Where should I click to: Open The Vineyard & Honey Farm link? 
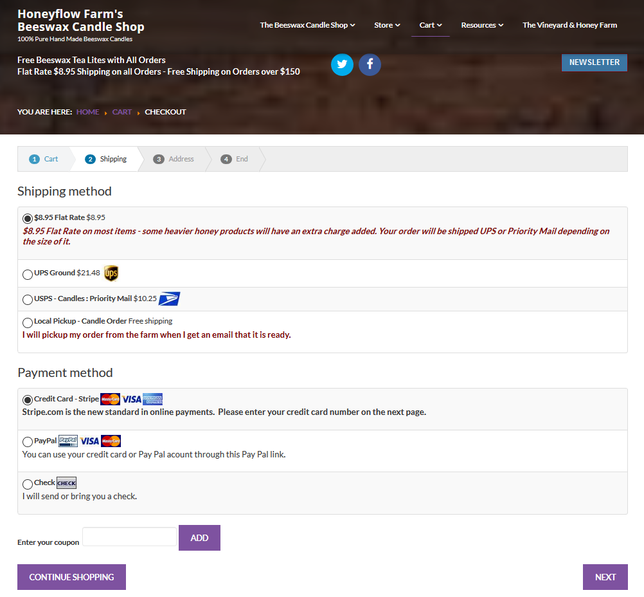(x=569, y=25)
